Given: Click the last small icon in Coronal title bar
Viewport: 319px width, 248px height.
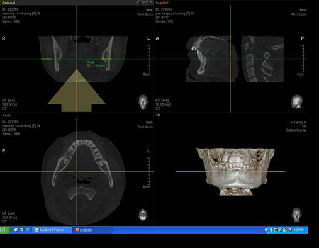Looking at the screenshot, I should (150, 3).
